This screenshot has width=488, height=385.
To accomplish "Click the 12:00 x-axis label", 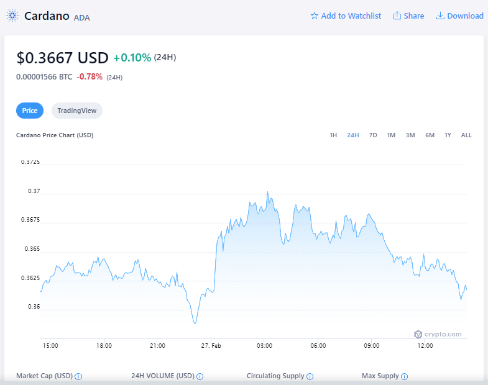I will point(425,345).
